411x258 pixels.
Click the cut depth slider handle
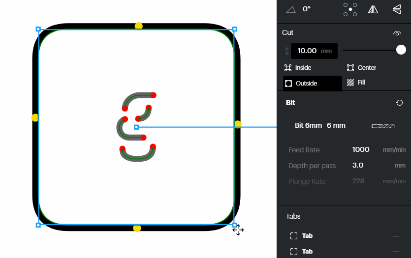[401, 50]
